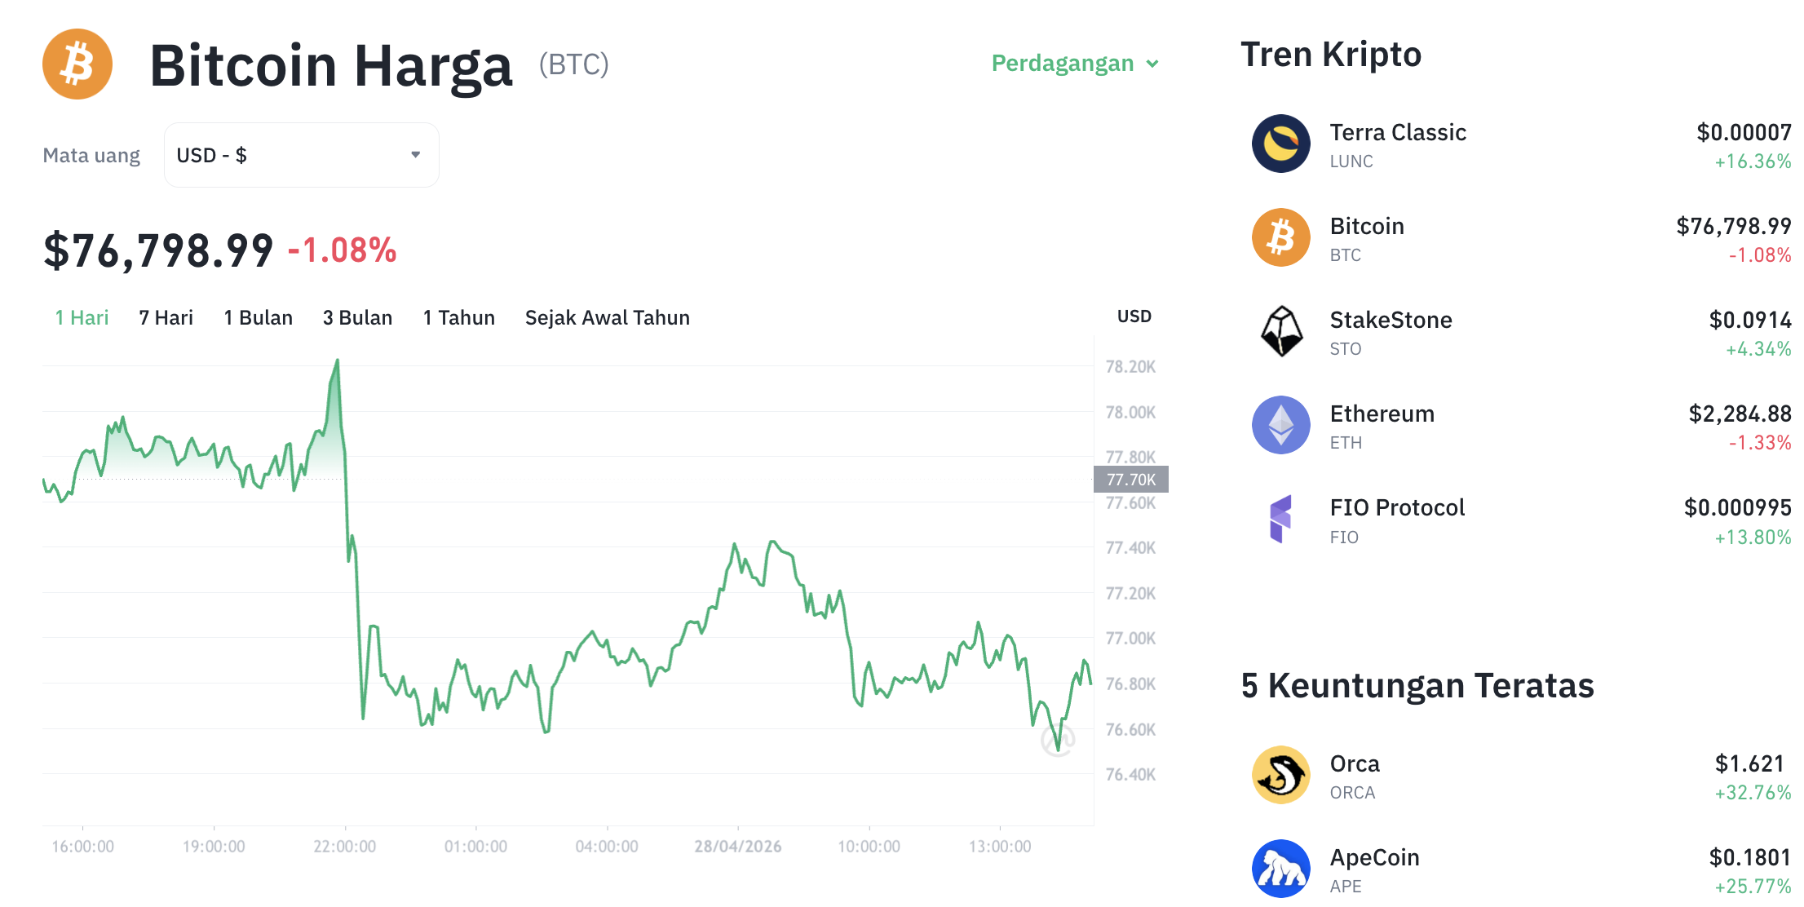The height and width of the screenshot is (907, 1804).
Task: Click the Ethereum name in Tren Kripto
Action: (x=1382, y=414)
